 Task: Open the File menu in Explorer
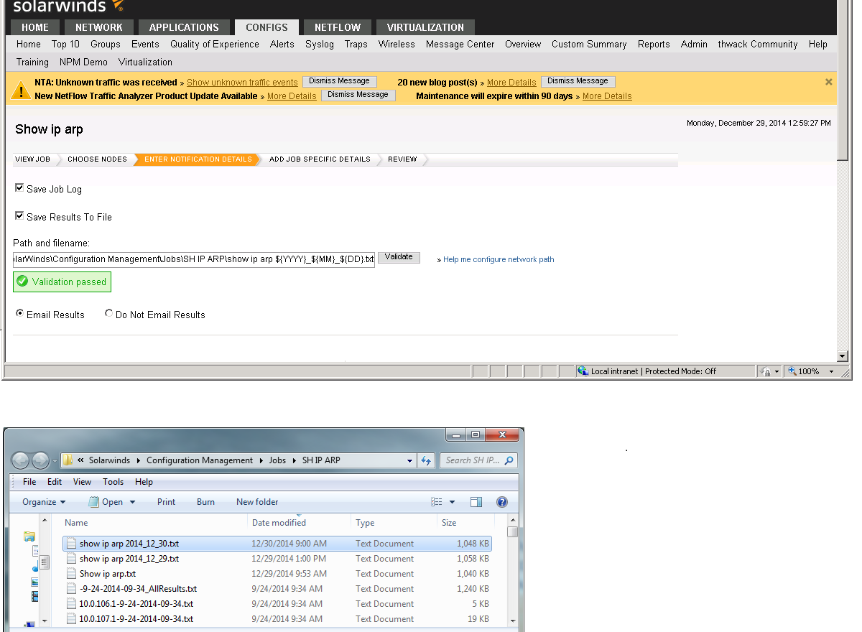29,482
